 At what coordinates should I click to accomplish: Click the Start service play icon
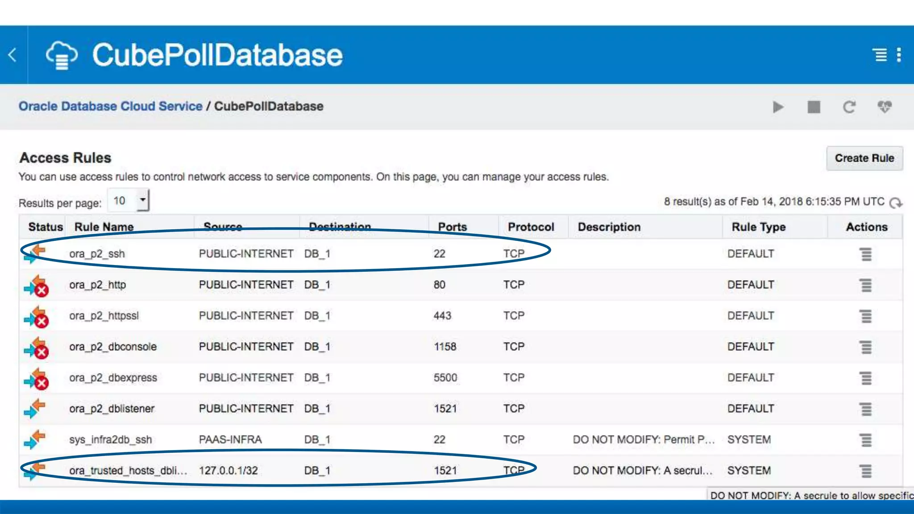(x=778, y=107)
